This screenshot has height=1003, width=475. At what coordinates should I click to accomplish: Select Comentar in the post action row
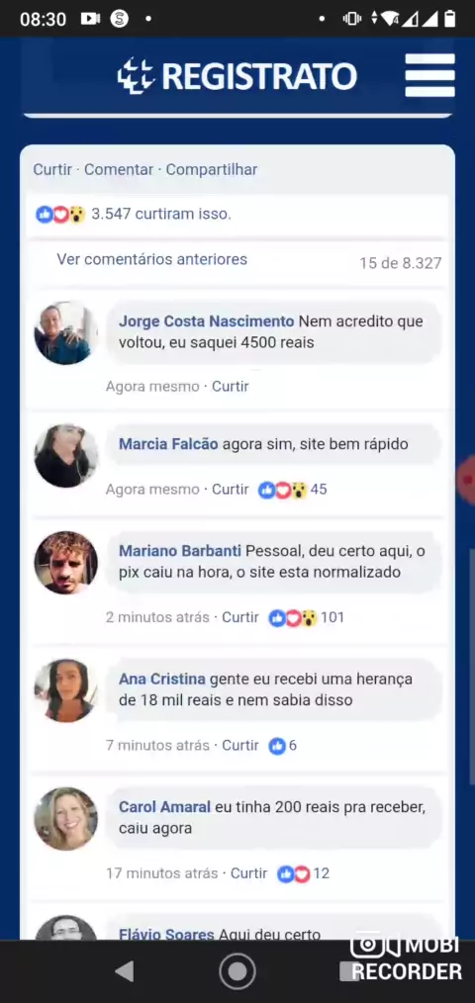click(119, 169)
